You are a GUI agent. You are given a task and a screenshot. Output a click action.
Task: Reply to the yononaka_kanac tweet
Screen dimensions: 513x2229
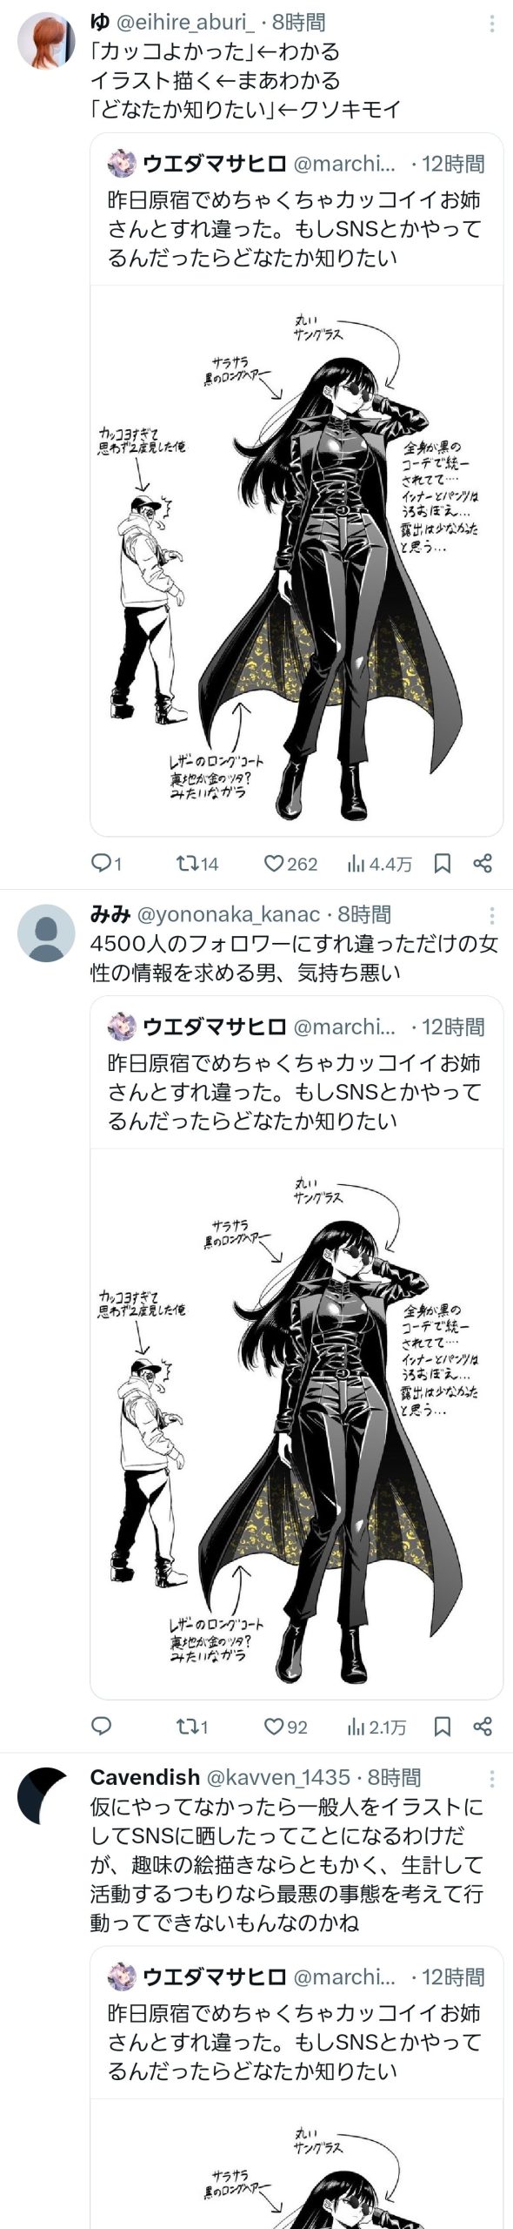pos(101,1726)
